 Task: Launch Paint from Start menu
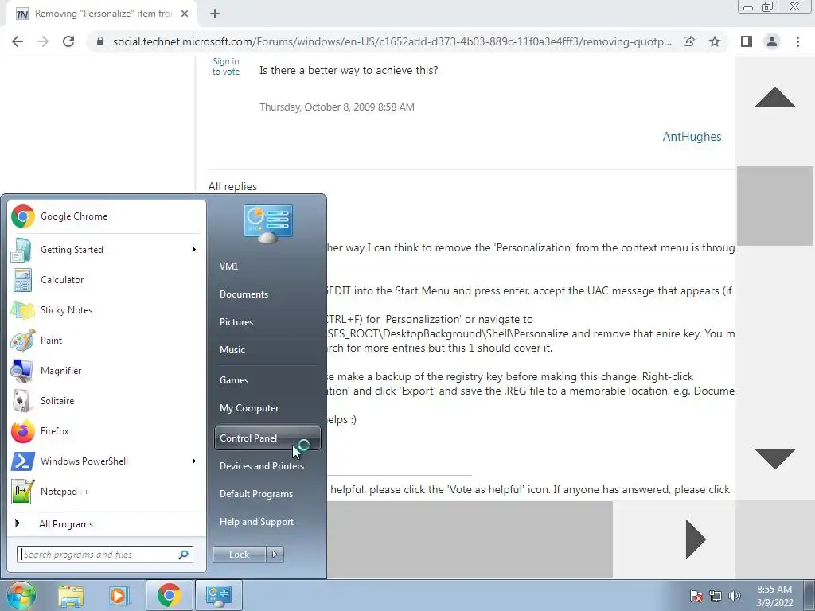tap(107, 340)
